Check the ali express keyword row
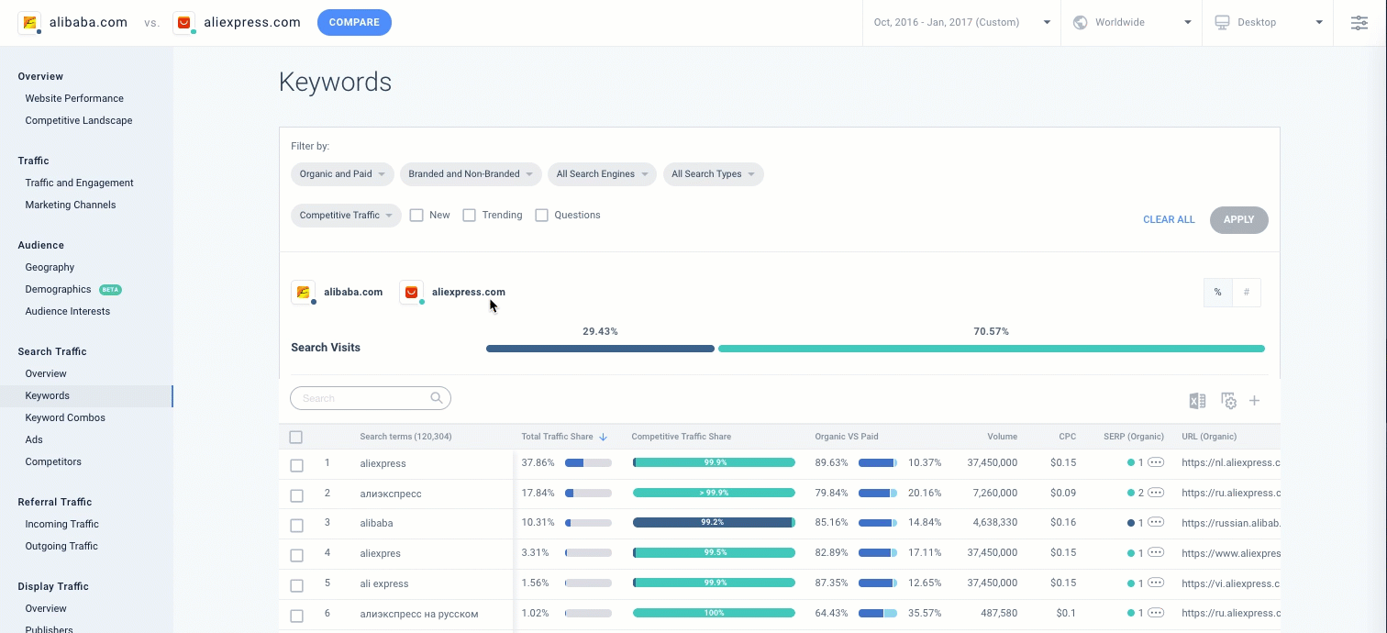1387x633 pixels. pyautogui.click(x=296, y=585)
